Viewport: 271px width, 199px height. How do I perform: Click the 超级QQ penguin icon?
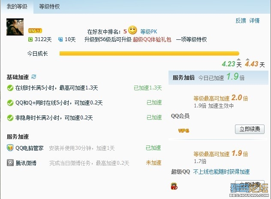point(174,186)
